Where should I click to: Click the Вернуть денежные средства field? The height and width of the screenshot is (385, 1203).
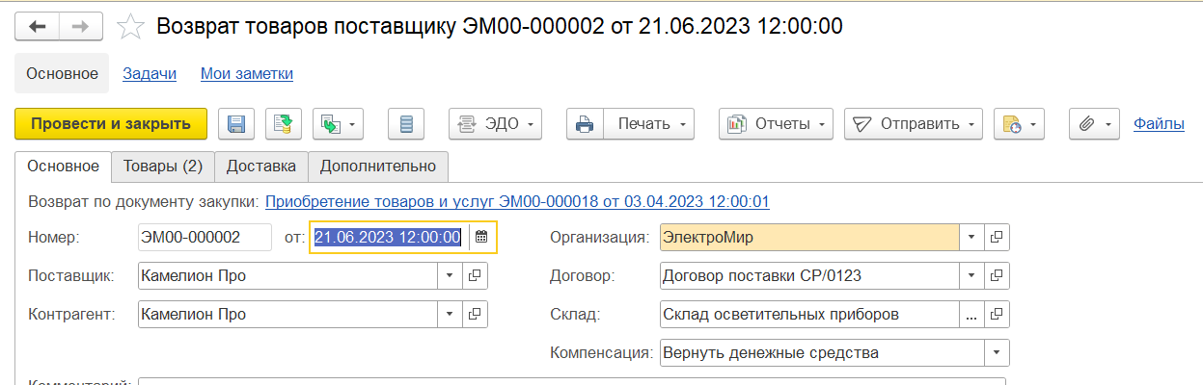pos(823,352)
